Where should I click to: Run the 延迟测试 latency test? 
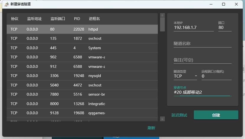pyautogui.click(x=179, y=115)
